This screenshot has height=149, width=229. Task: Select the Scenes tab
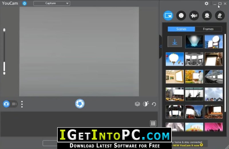(x=181, y=29)
